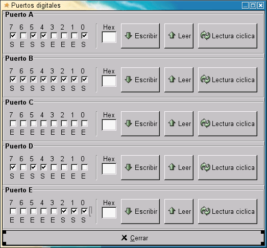
Task: Click the green down arrow icon in Puerto B
Action: (128, 80)
